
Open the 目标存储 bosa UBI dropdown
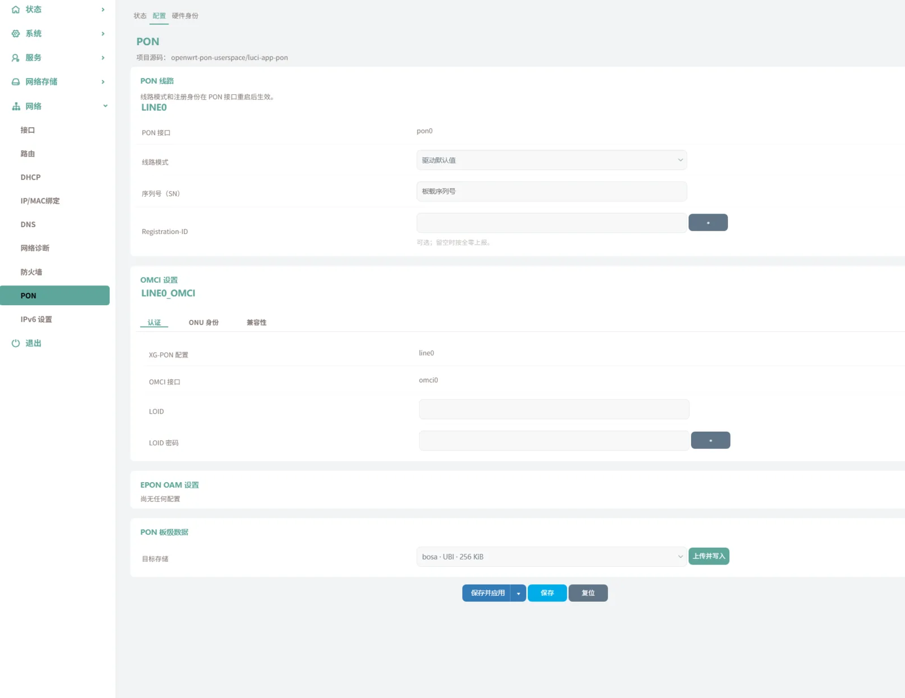pyautogui.click(x=551, y=557)
